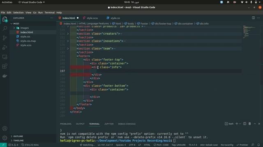Open the Selection menu

(x=18, y=13)
